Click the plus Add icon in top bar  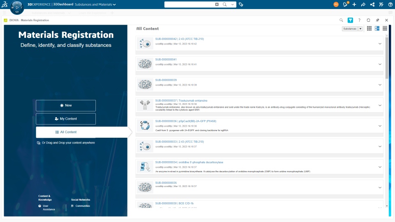[354, 4]
